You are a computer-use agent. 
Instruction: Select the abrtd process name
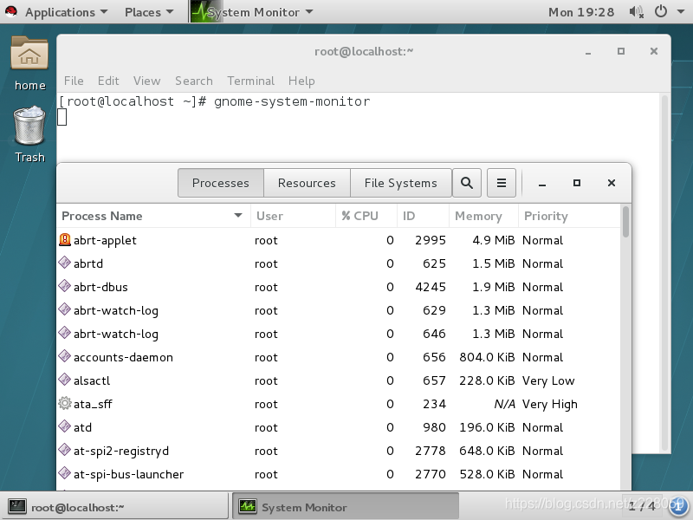click(x=88, y=263)
